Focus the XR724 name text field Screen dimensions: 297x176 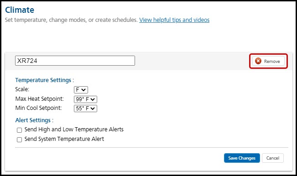pyautogui.click(x=75, y=61)
